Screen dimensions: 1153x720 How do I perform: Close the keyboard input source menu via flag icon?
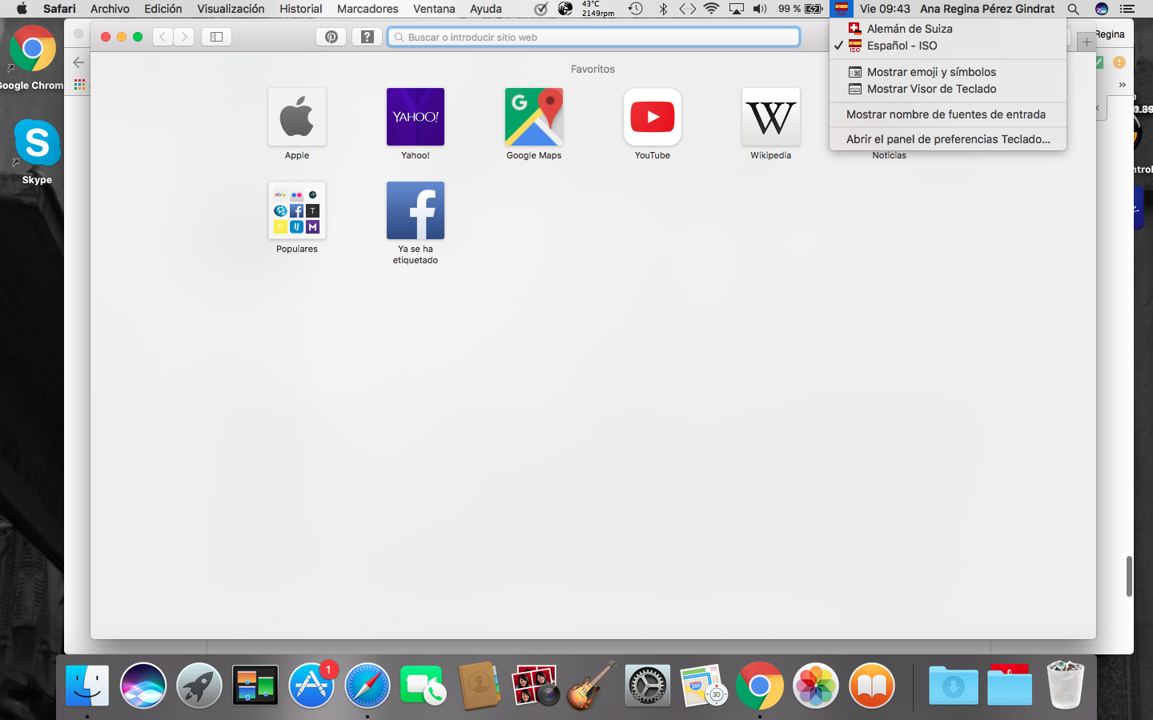click(x=841, y=9)
